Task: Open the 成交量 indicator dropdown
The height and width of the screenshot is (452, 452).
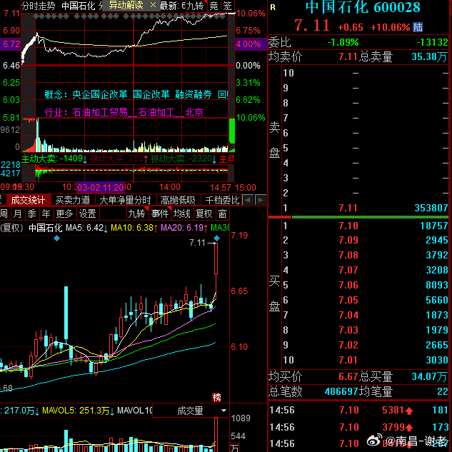Action: point(191,411)
